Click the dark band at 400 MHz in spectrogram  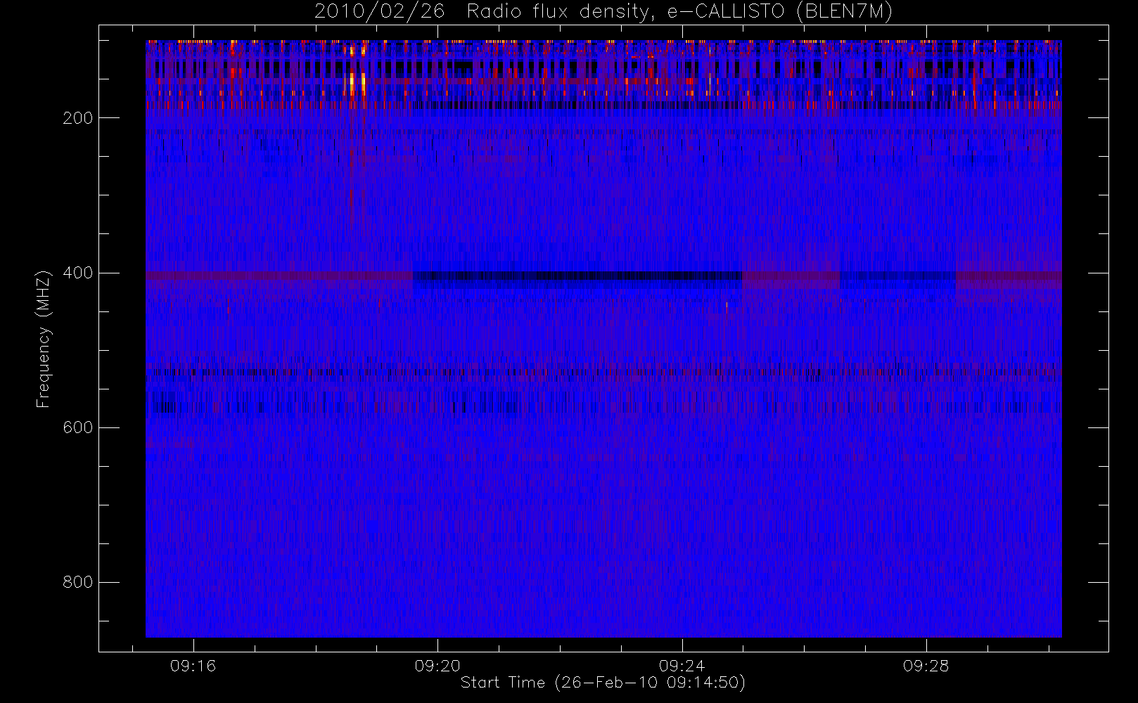tap(577, 276)
